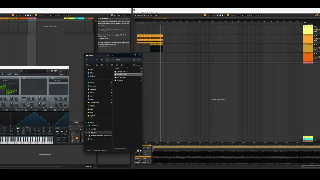Switch Explorer to large icons view

click(140, 151)
